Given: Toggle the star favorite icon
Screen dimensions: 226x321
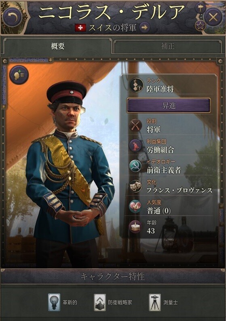Looking at the screenshot, I should tap(200, 26).
